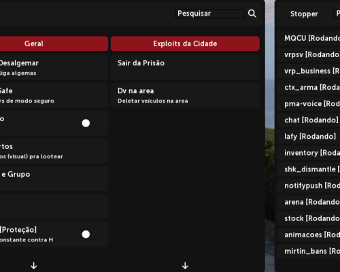Select arena resource row
The image size is (340, 272).
point(309,202)
